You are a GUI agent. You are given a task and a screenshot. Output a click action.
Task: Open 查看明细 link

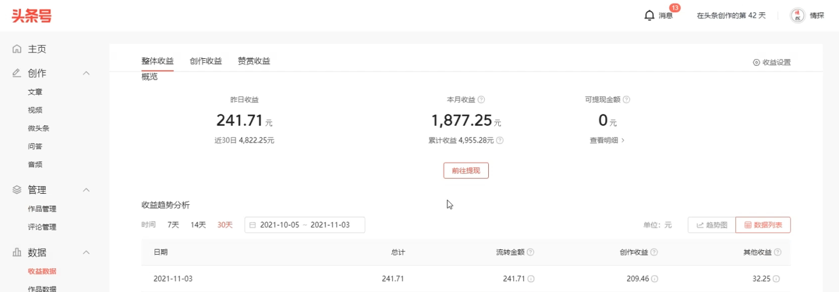point(607,140)
